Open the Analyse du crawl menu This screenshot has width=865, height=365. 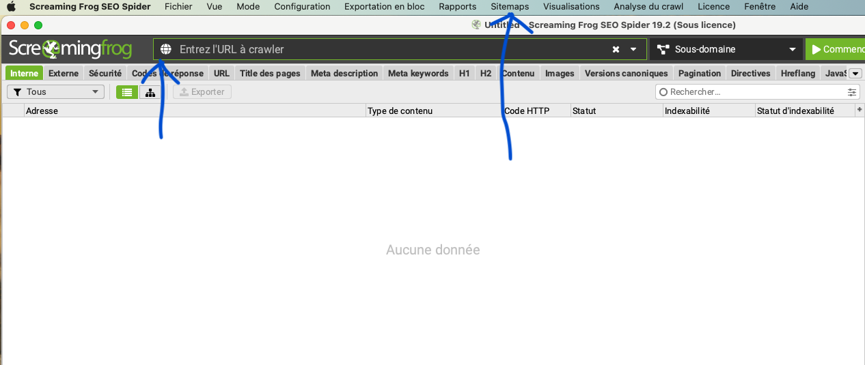648,6
